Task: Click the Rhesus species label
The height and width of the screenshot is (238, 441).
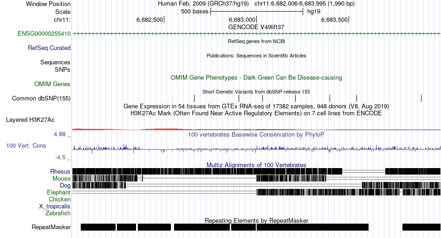Action: coord(60,171)
